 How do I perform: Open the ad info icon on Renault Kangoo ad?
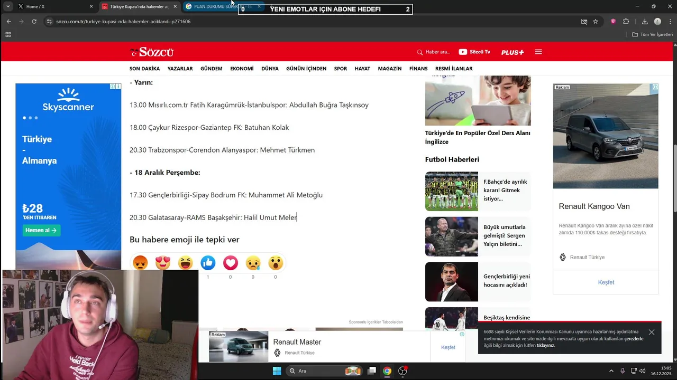[x=655, y=87]
